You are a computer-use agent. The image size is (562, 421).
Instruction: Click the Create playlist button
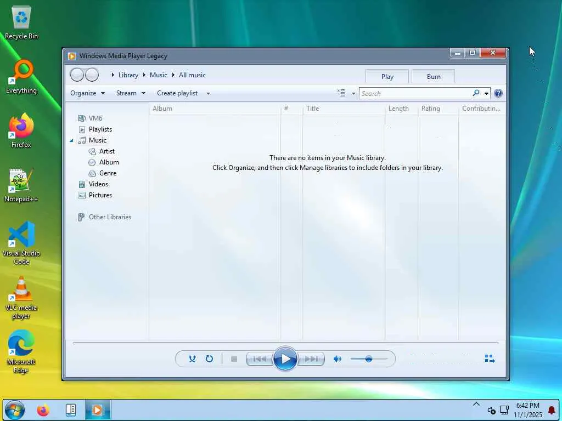[x=177, y=93]
